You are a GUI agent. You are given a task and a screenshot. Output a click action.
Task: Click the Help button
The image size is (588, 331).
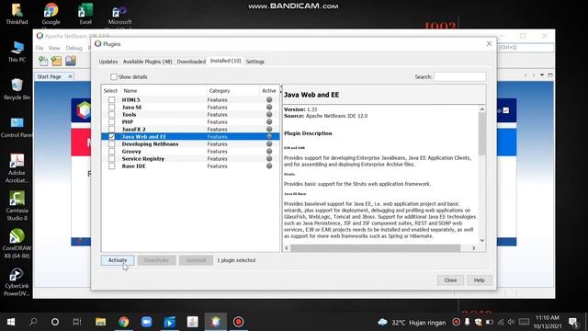tap(479, 280)
